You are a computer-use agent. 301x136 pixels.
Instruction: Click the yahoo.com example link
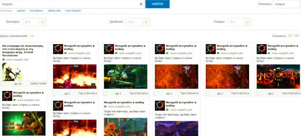point(54,11)
